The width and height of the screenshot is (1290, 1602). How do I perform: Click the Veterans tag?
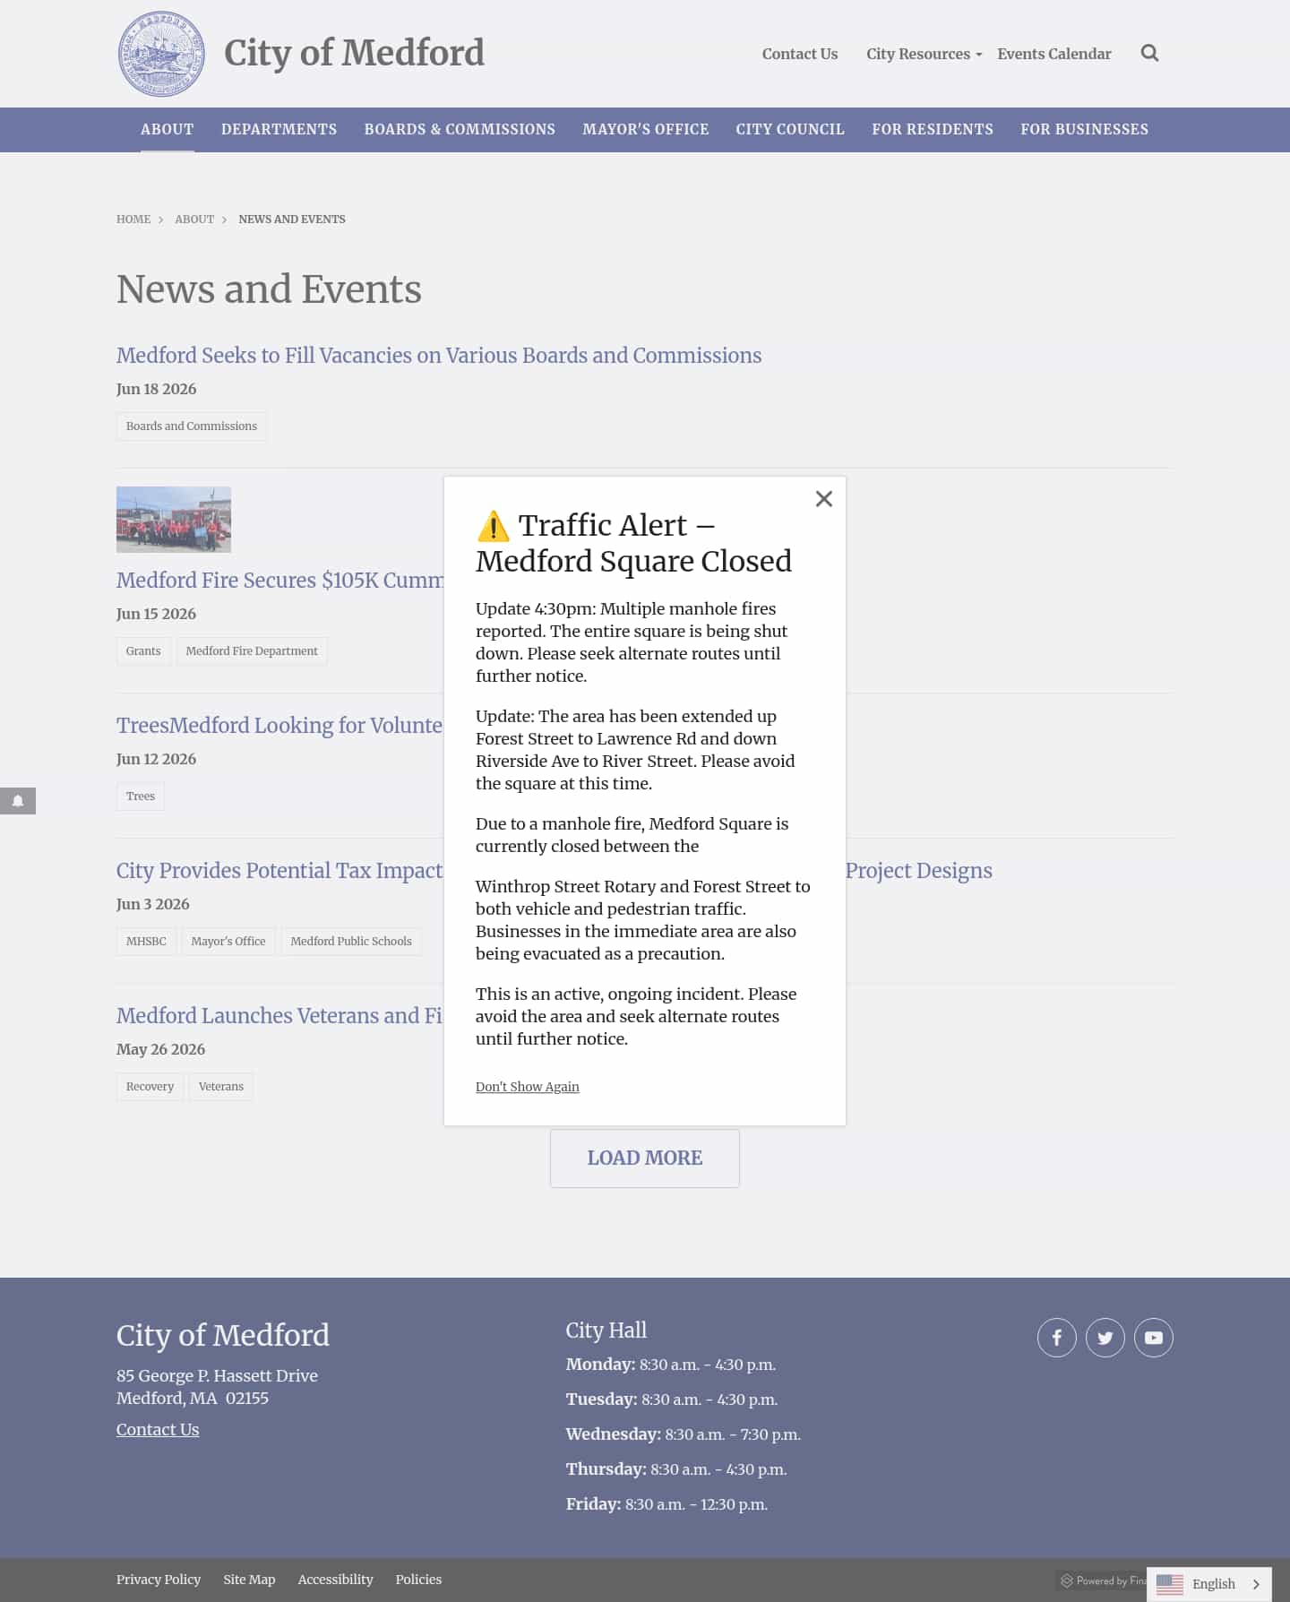pos(221,1087)
